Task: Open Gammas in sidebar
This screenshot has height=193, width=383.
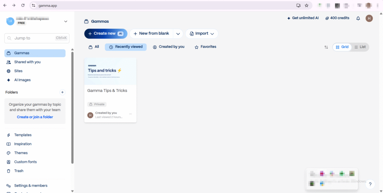Action: [35, 53]
